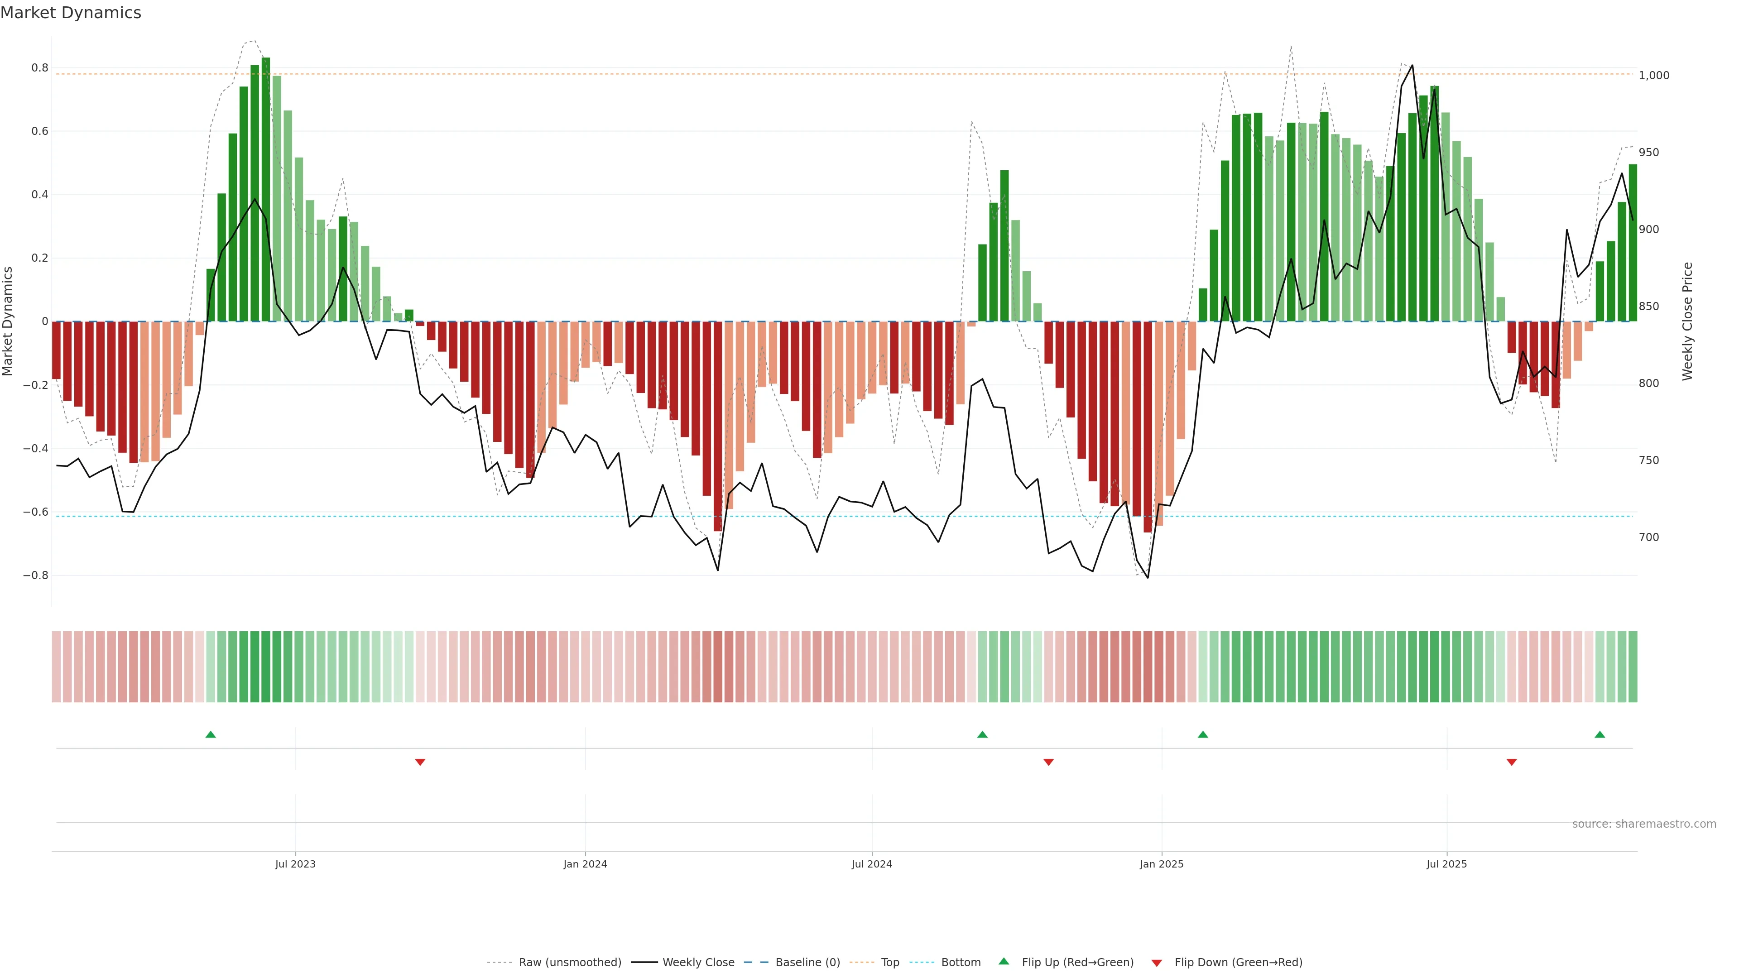This screenshot has width=1739, height=978.
Task: Click the Flip Down (Green→Red) legend label
Action: 1238,963
